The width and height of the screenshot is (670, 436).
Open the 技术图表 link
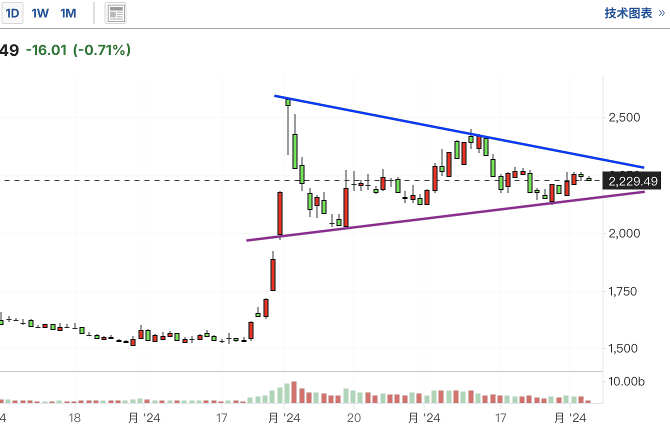coord(634,13)
